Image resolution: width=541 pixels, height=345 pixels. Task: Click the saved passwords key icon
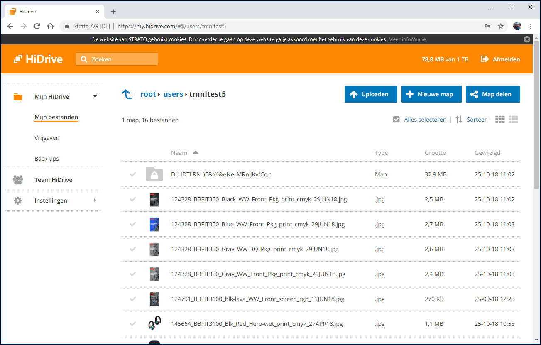click(x=487, y=26)
